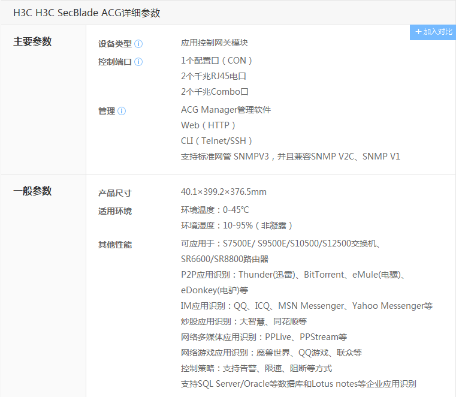Screen dimensions: 456x397
Task: Click the text 1个配置口（CON）
Action: 217,61
